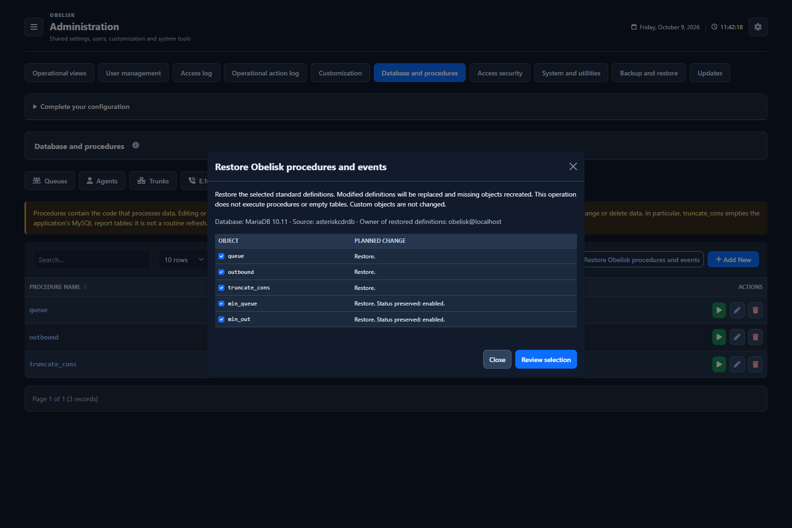Run the truncate_cons procedure
Screen dimensions: 792x528
(719, 364)
